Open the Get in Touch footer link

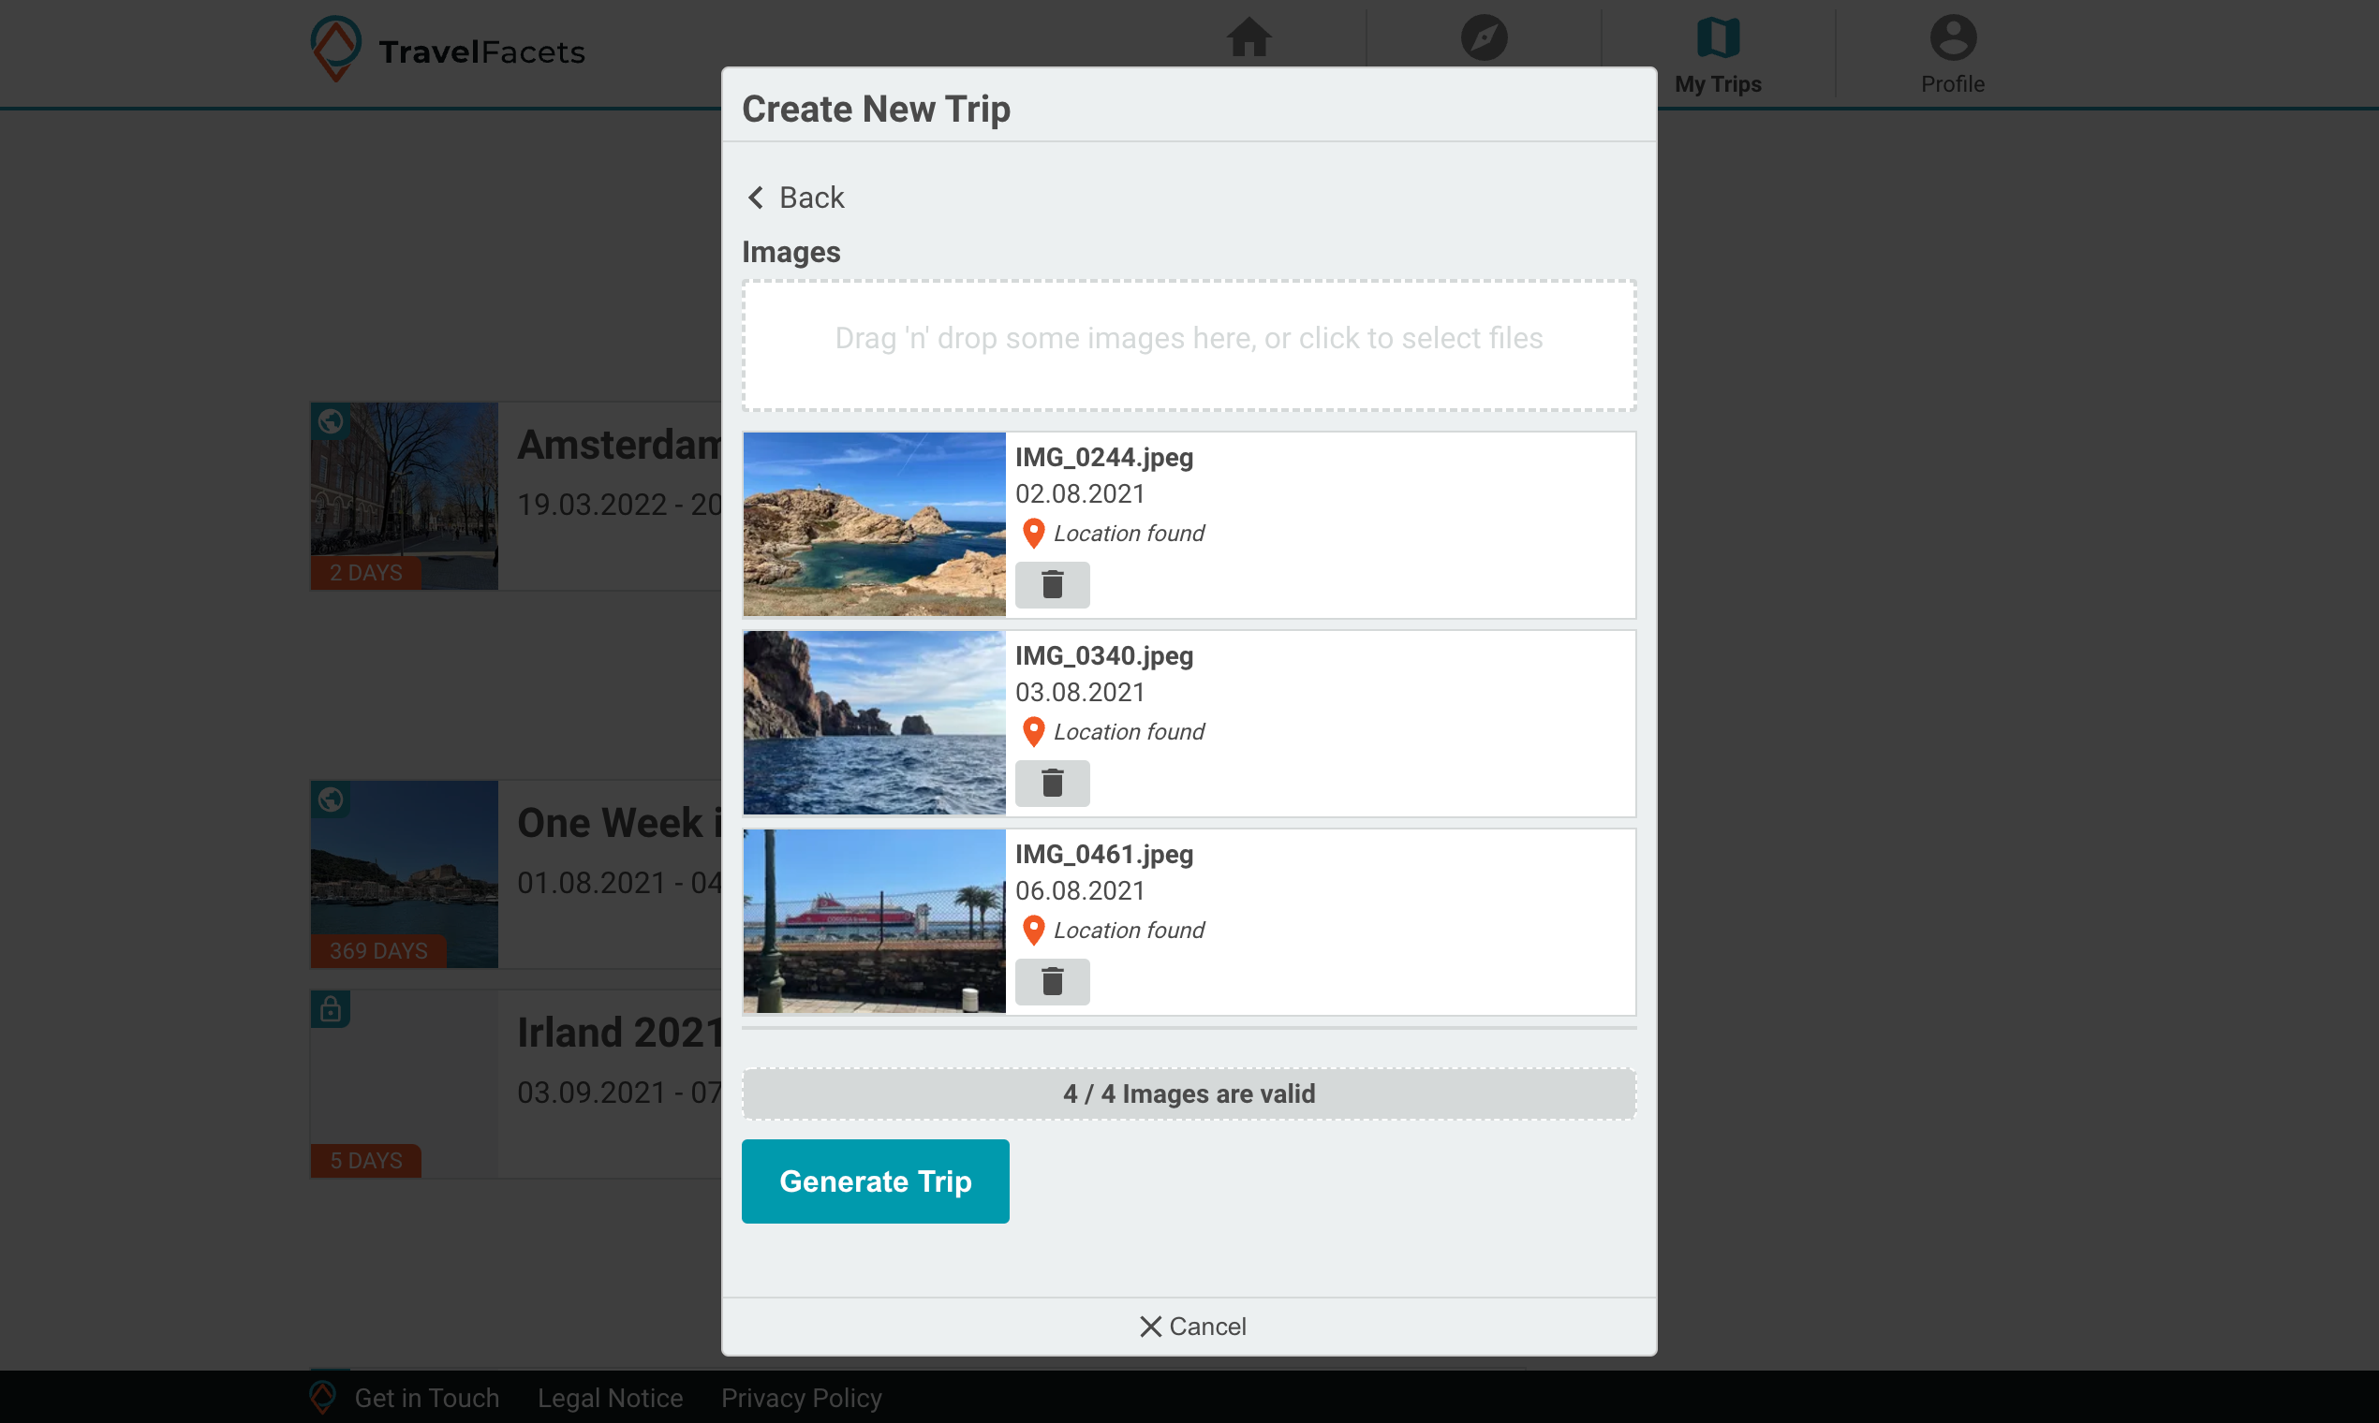[x=427, y=1397]
